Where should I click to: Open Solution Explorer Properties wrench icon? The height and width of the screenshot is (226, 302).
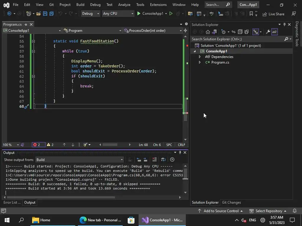click(x=268, y=32)
